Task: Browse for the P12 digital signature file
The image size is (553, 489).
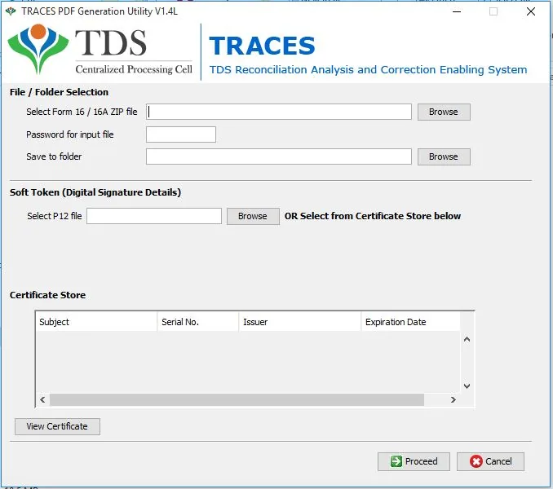Action: [253, 216]
